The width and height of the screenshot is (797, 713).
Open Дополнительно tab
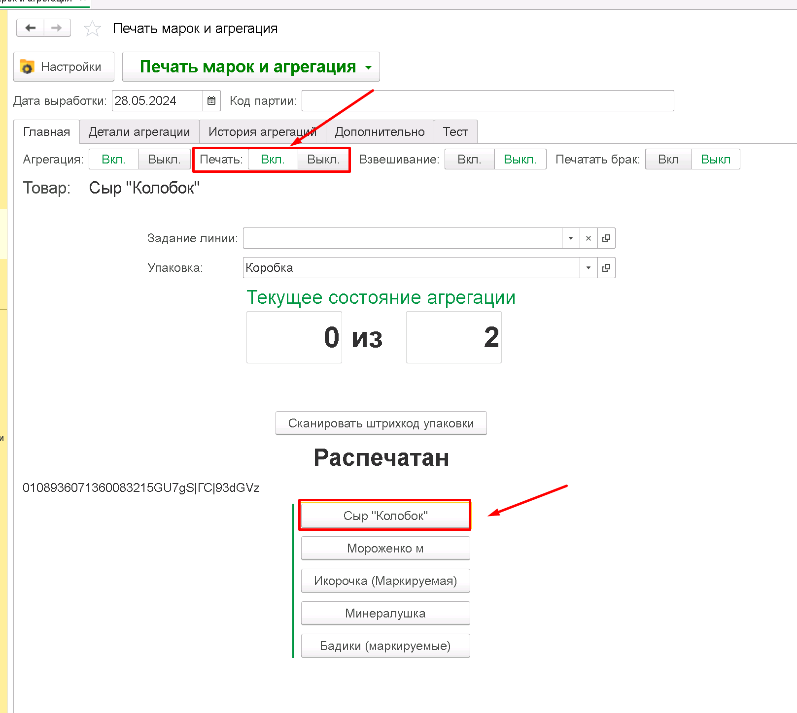[380, 132]
